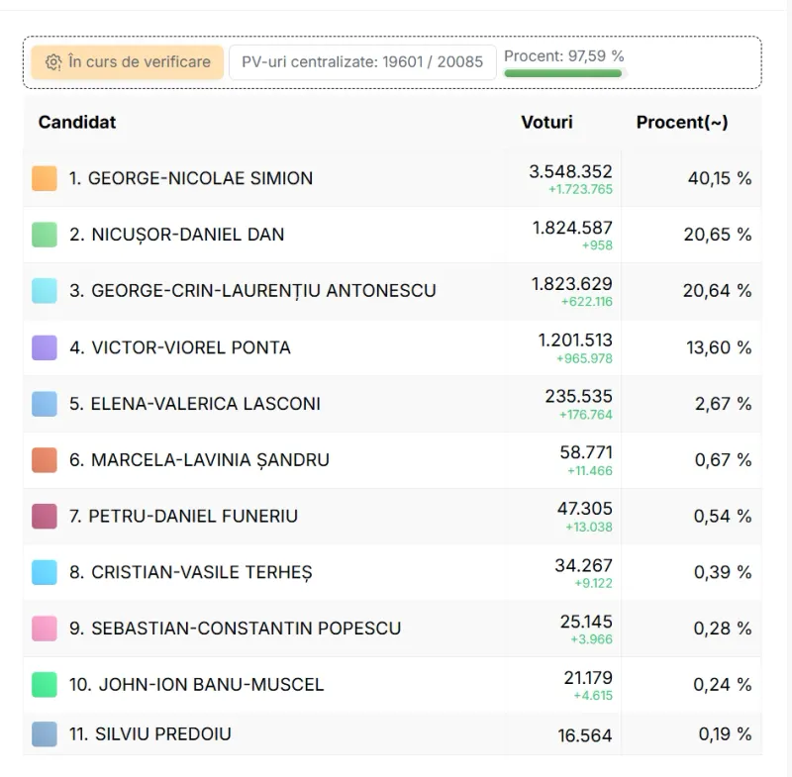Click the green swatch next to Nicușor-Daniel Dan
792x777 pixels.
[x=45, y=235]
